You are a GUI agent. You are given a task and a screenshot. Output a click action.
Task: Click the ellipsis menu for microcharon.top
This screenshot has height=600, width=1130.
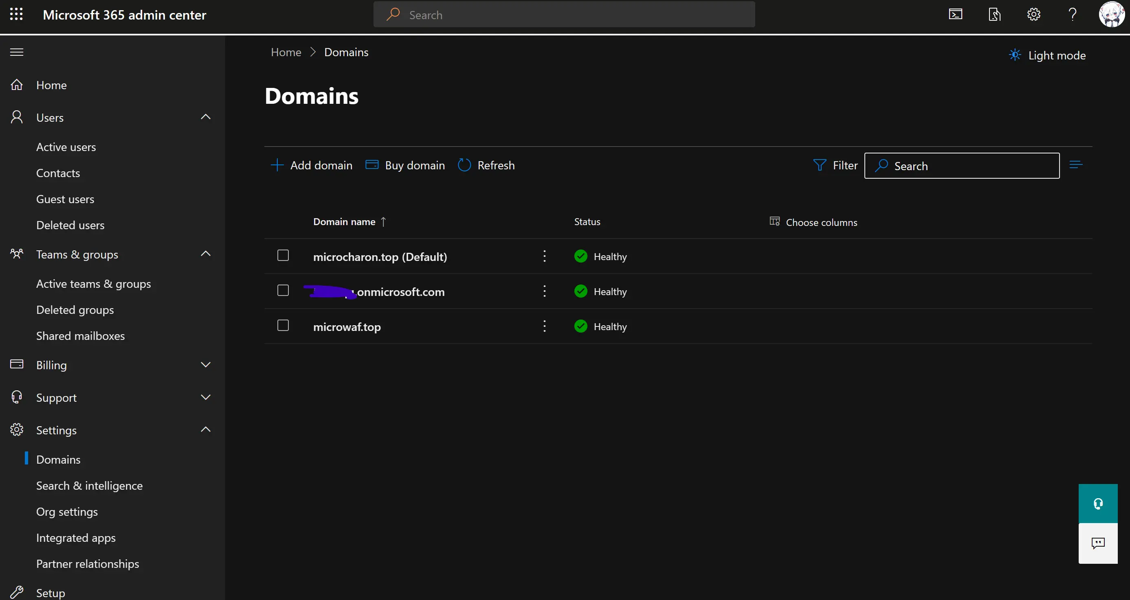click(545, 256)
